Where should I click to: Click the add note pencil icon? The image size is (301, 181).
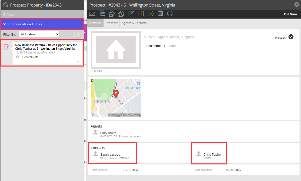pyautogui.click(x=131, y=14)
